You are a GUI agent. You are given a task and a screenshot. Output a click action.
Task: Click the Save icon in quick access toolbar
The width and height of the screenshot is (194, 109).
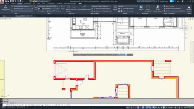11,1
